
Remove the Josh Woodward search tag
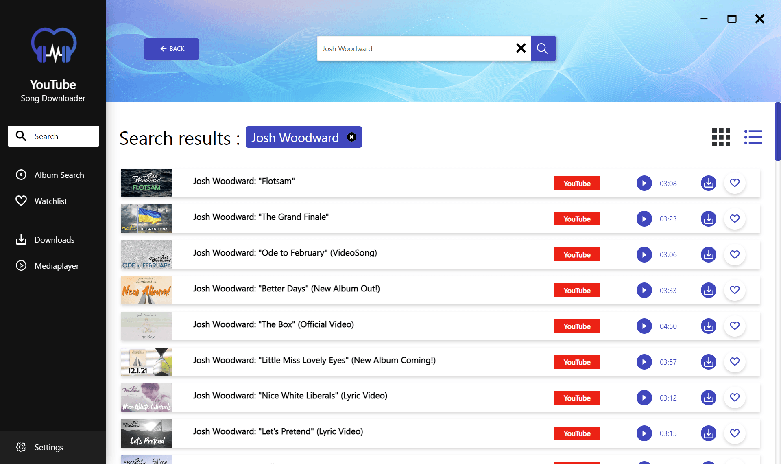pos(351,137)
